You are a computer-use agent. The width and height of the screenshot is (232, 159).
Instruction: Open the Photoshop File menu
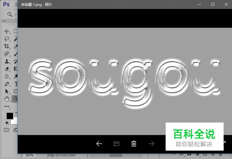[16, 4]
